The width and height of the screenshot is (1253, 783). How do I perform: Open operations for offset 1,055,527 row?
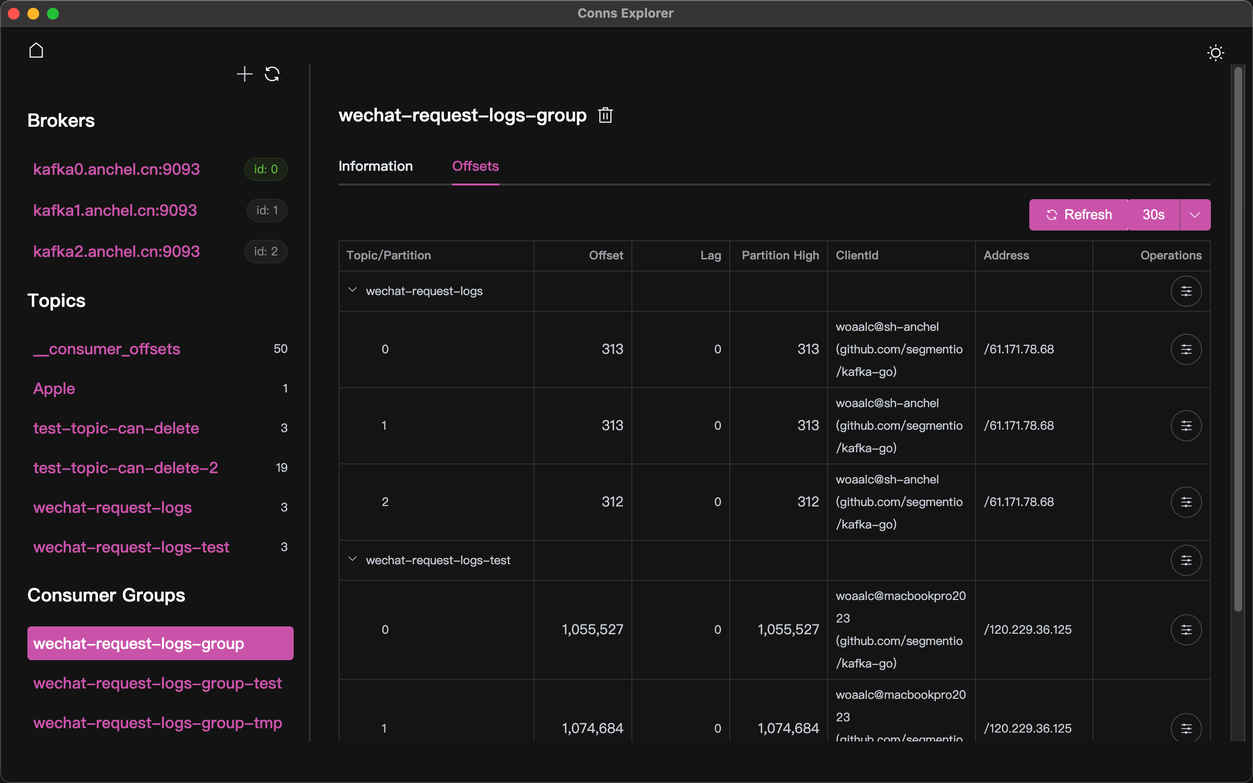coord(1185,630)
